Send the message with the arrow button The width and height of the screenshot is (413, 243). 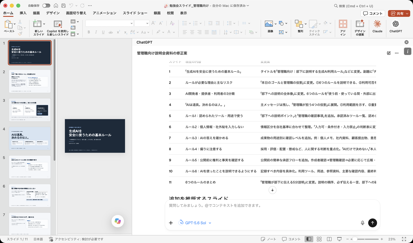[373, 223]
